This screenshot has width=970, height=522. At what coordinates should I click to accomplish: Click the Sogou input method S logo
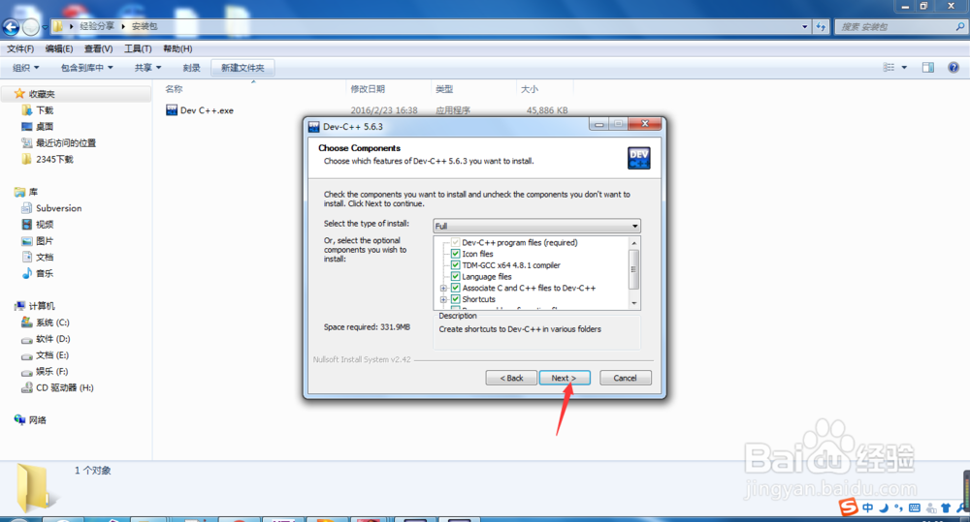click(848, 507)
